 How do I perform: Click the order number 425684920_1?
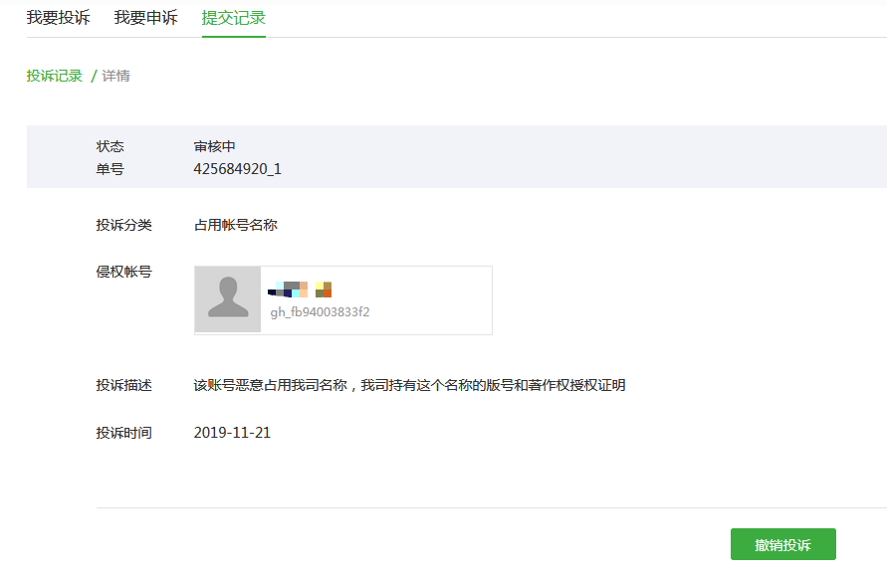(x=238, y=169)
